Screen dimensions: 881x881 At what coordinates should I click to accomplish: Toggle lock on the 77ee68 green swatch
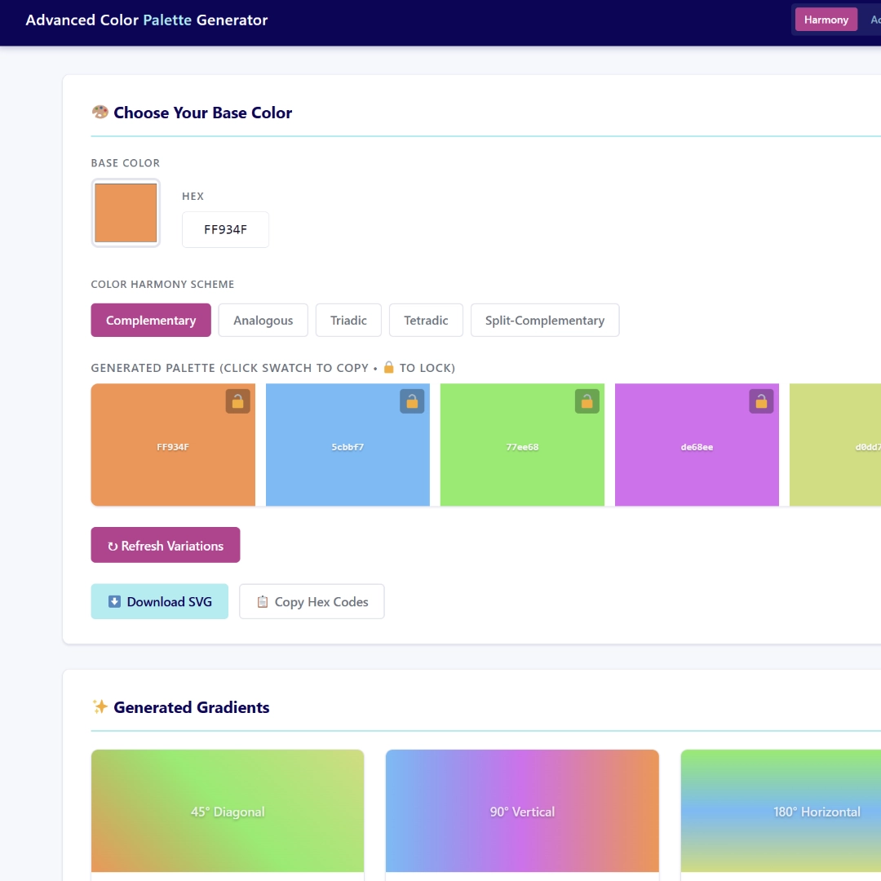tap(587, 401)
